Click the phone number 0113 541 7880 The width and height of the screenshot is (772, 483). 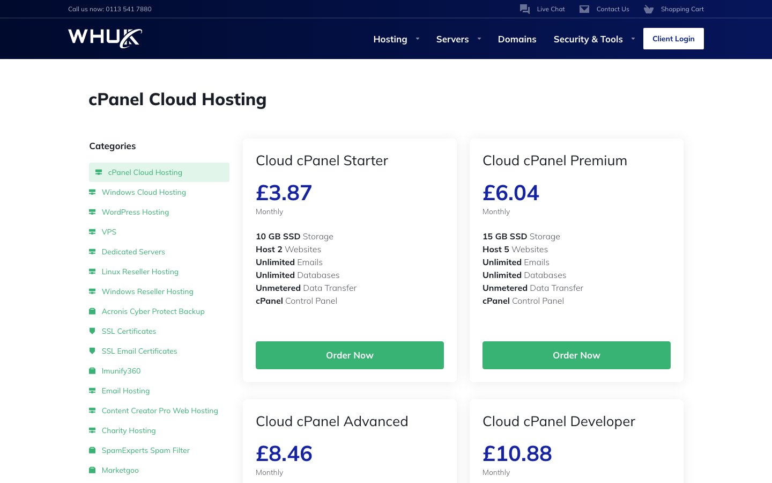(129, 9)
